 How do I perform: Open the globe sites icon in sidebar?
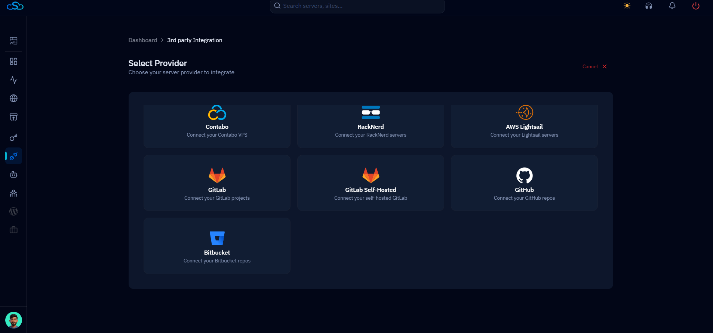[13, 98]
